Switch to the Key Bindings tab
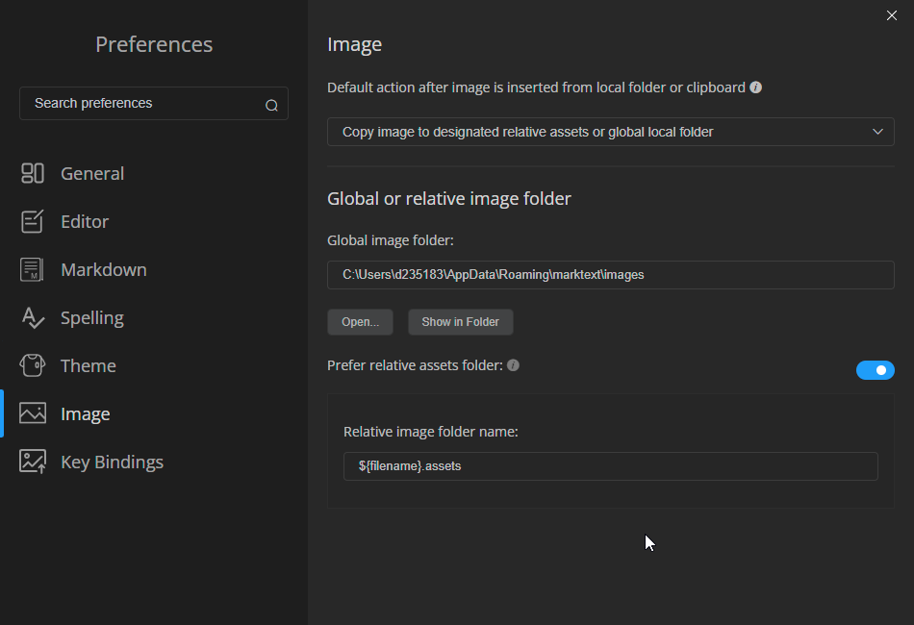914x625 pixels. 113,462
